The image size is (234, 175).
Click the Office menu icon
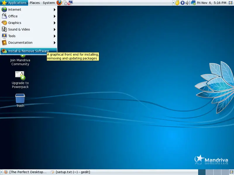pos(4,16)
